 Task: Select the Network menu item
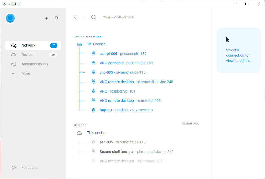pyautogui.click(x=33, y=45)
